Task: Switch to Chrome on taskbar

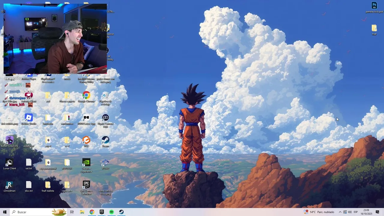Action: 92,212
